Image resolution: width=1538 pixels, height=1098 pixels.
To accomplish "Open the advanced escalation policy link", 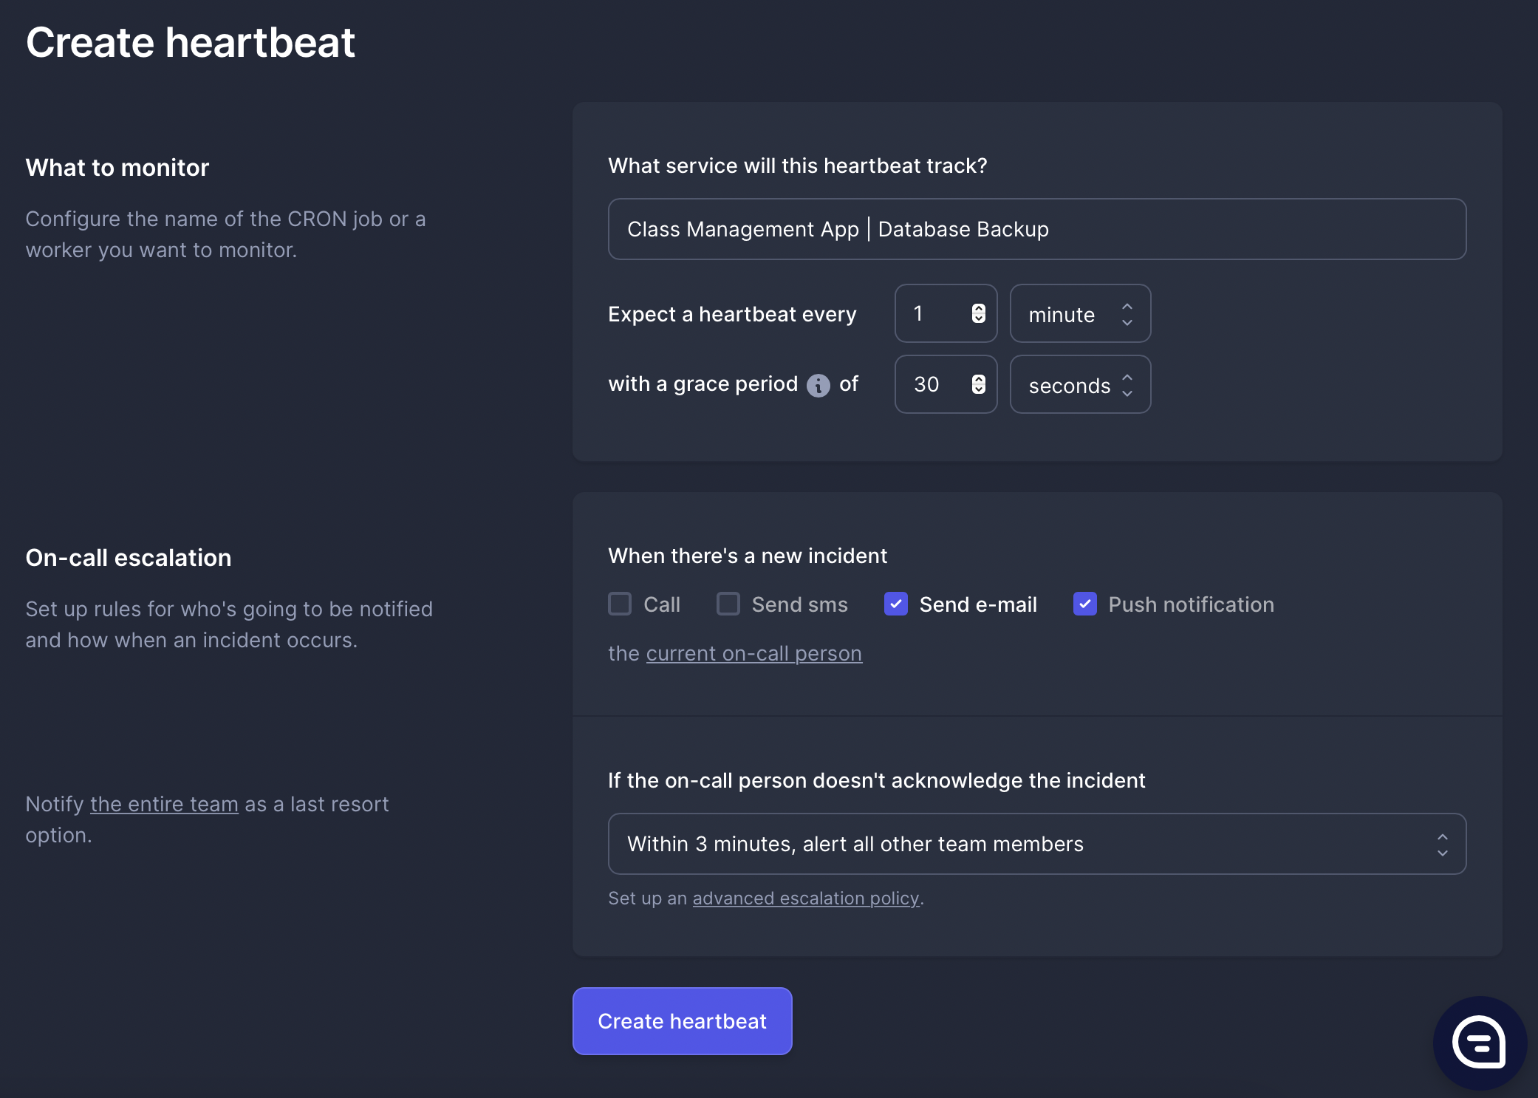I will 805,898.
